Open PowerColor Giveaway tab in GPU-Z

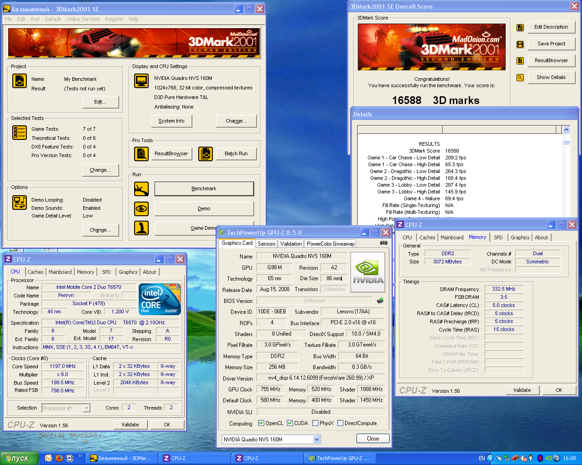tap(331, 244)
